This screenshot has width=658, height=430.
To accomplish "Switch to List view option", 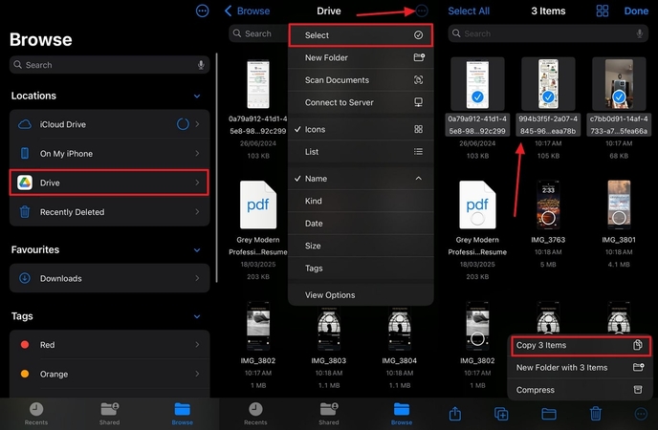I will click(x=361, y=152).
